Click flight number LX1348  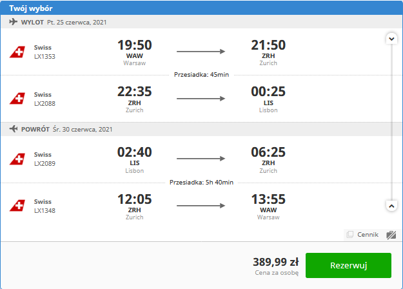tap(44, 210)
